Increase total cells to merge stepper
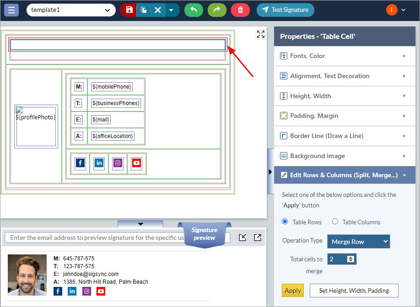The image size is (420, 307). tap(351, 257)
